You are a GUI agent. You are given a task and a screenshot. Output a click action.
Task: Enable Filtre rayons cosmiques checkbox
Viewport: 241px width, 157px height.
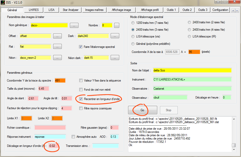(81, 108)
